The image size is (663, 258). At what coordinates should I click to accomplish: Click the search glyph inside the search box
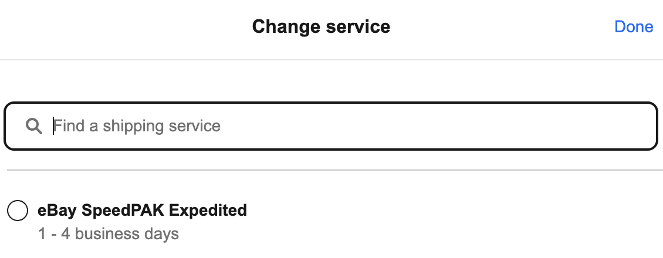pos(34,126)
